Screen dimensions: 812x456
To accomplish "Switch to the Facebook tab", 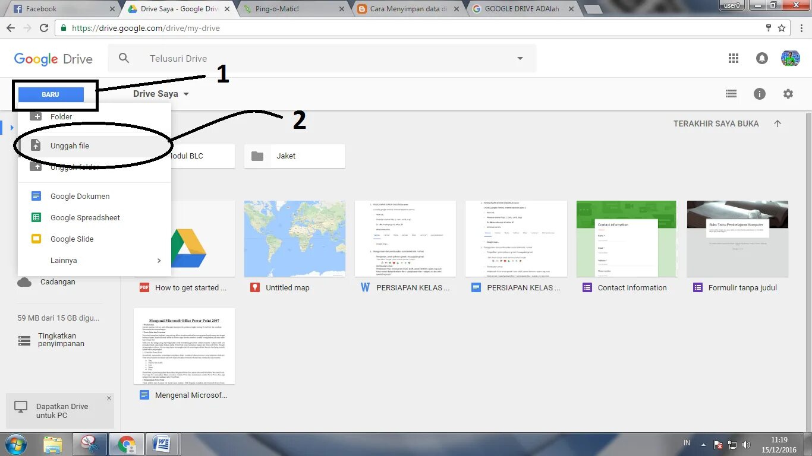I will (62, 9).
